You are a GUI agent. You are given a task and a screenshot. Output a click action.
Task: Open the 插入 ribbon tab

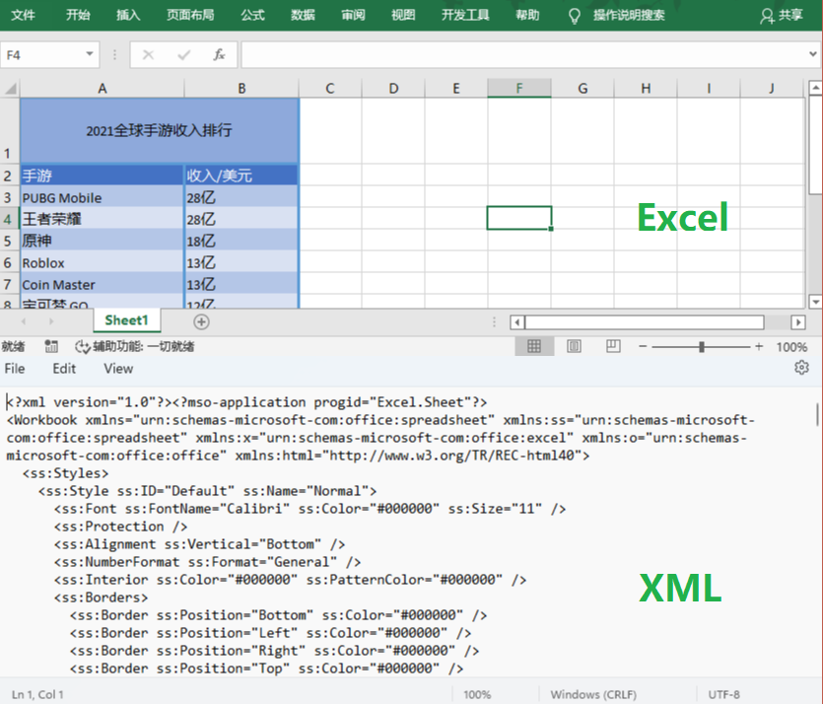tap(128, 15)
